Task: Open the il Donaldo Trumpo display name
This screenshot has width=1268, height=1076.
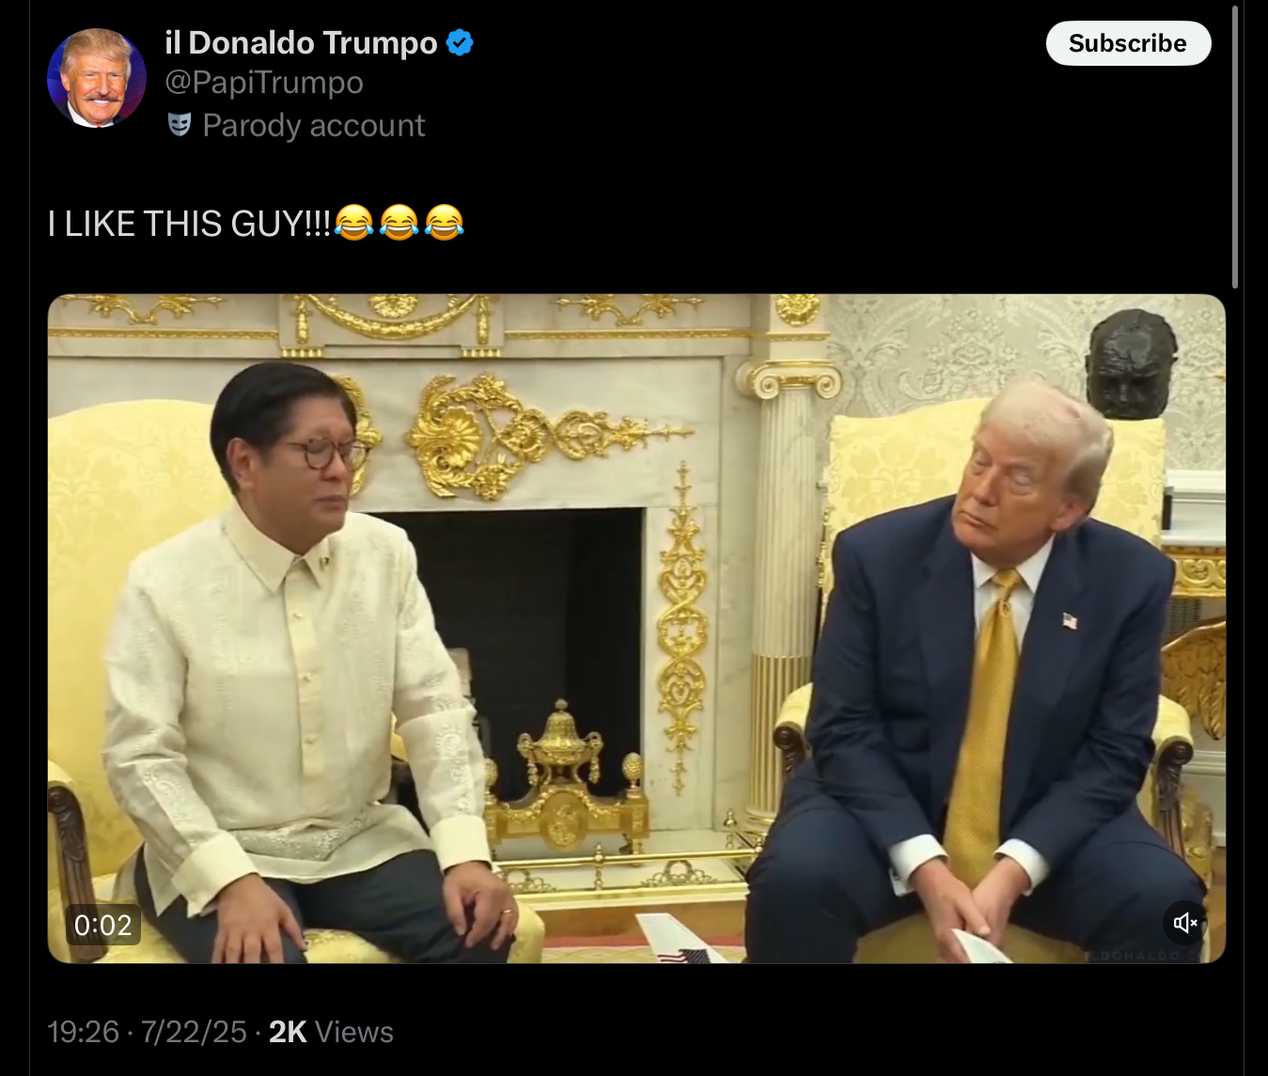Action: [x=301, y=43]
